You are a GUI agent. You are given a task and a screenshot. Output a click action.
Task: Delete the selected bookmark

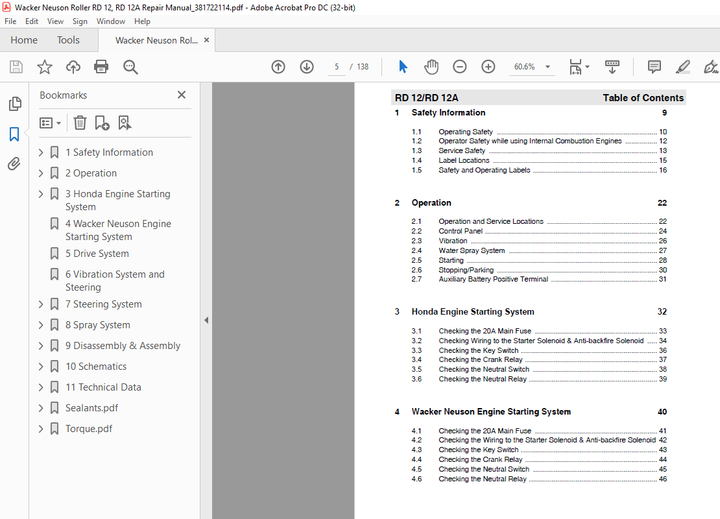click(80, 123)
